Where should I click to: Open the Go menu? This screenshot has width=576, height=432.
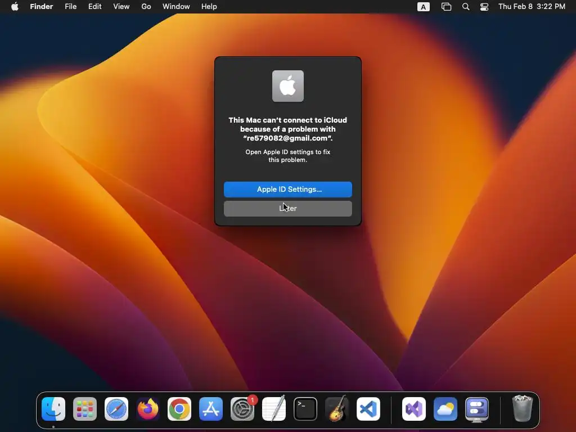click(146, 7)
